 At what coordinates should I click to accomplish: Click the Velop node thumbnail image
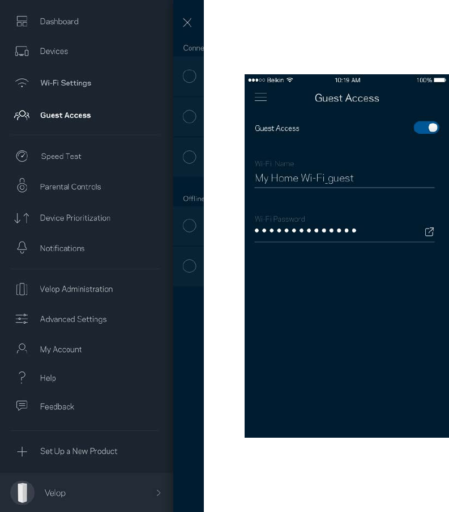(x=22, y=492)
